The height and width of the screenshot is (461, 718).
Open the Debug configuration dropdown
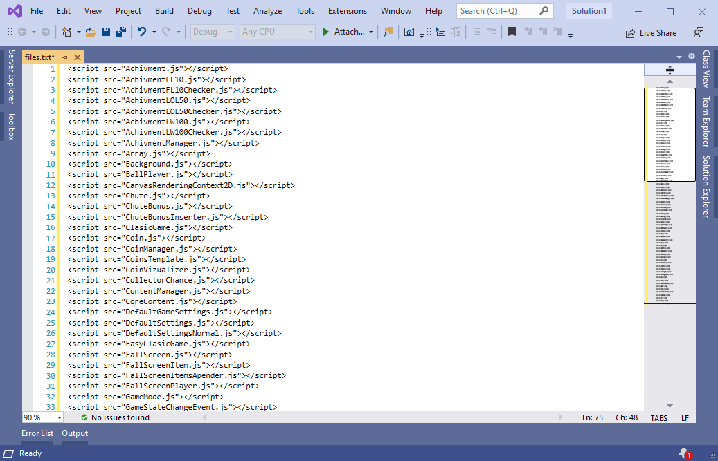[x=213, y=32]
